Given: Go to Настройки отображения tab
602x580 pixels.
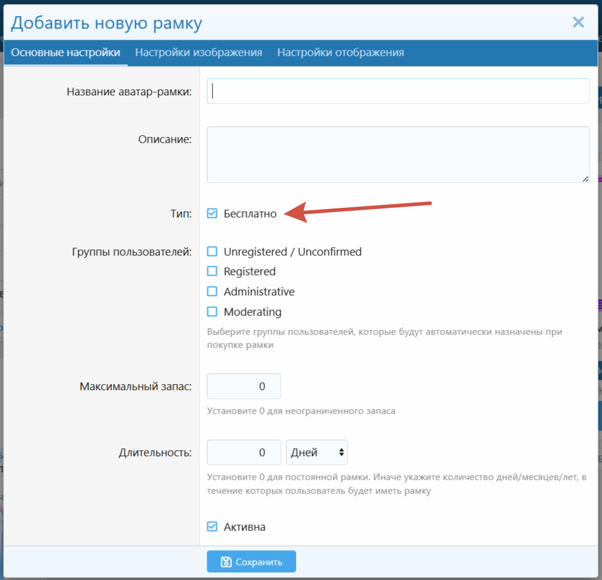Looking at the screenshot, I should point(340,52).
